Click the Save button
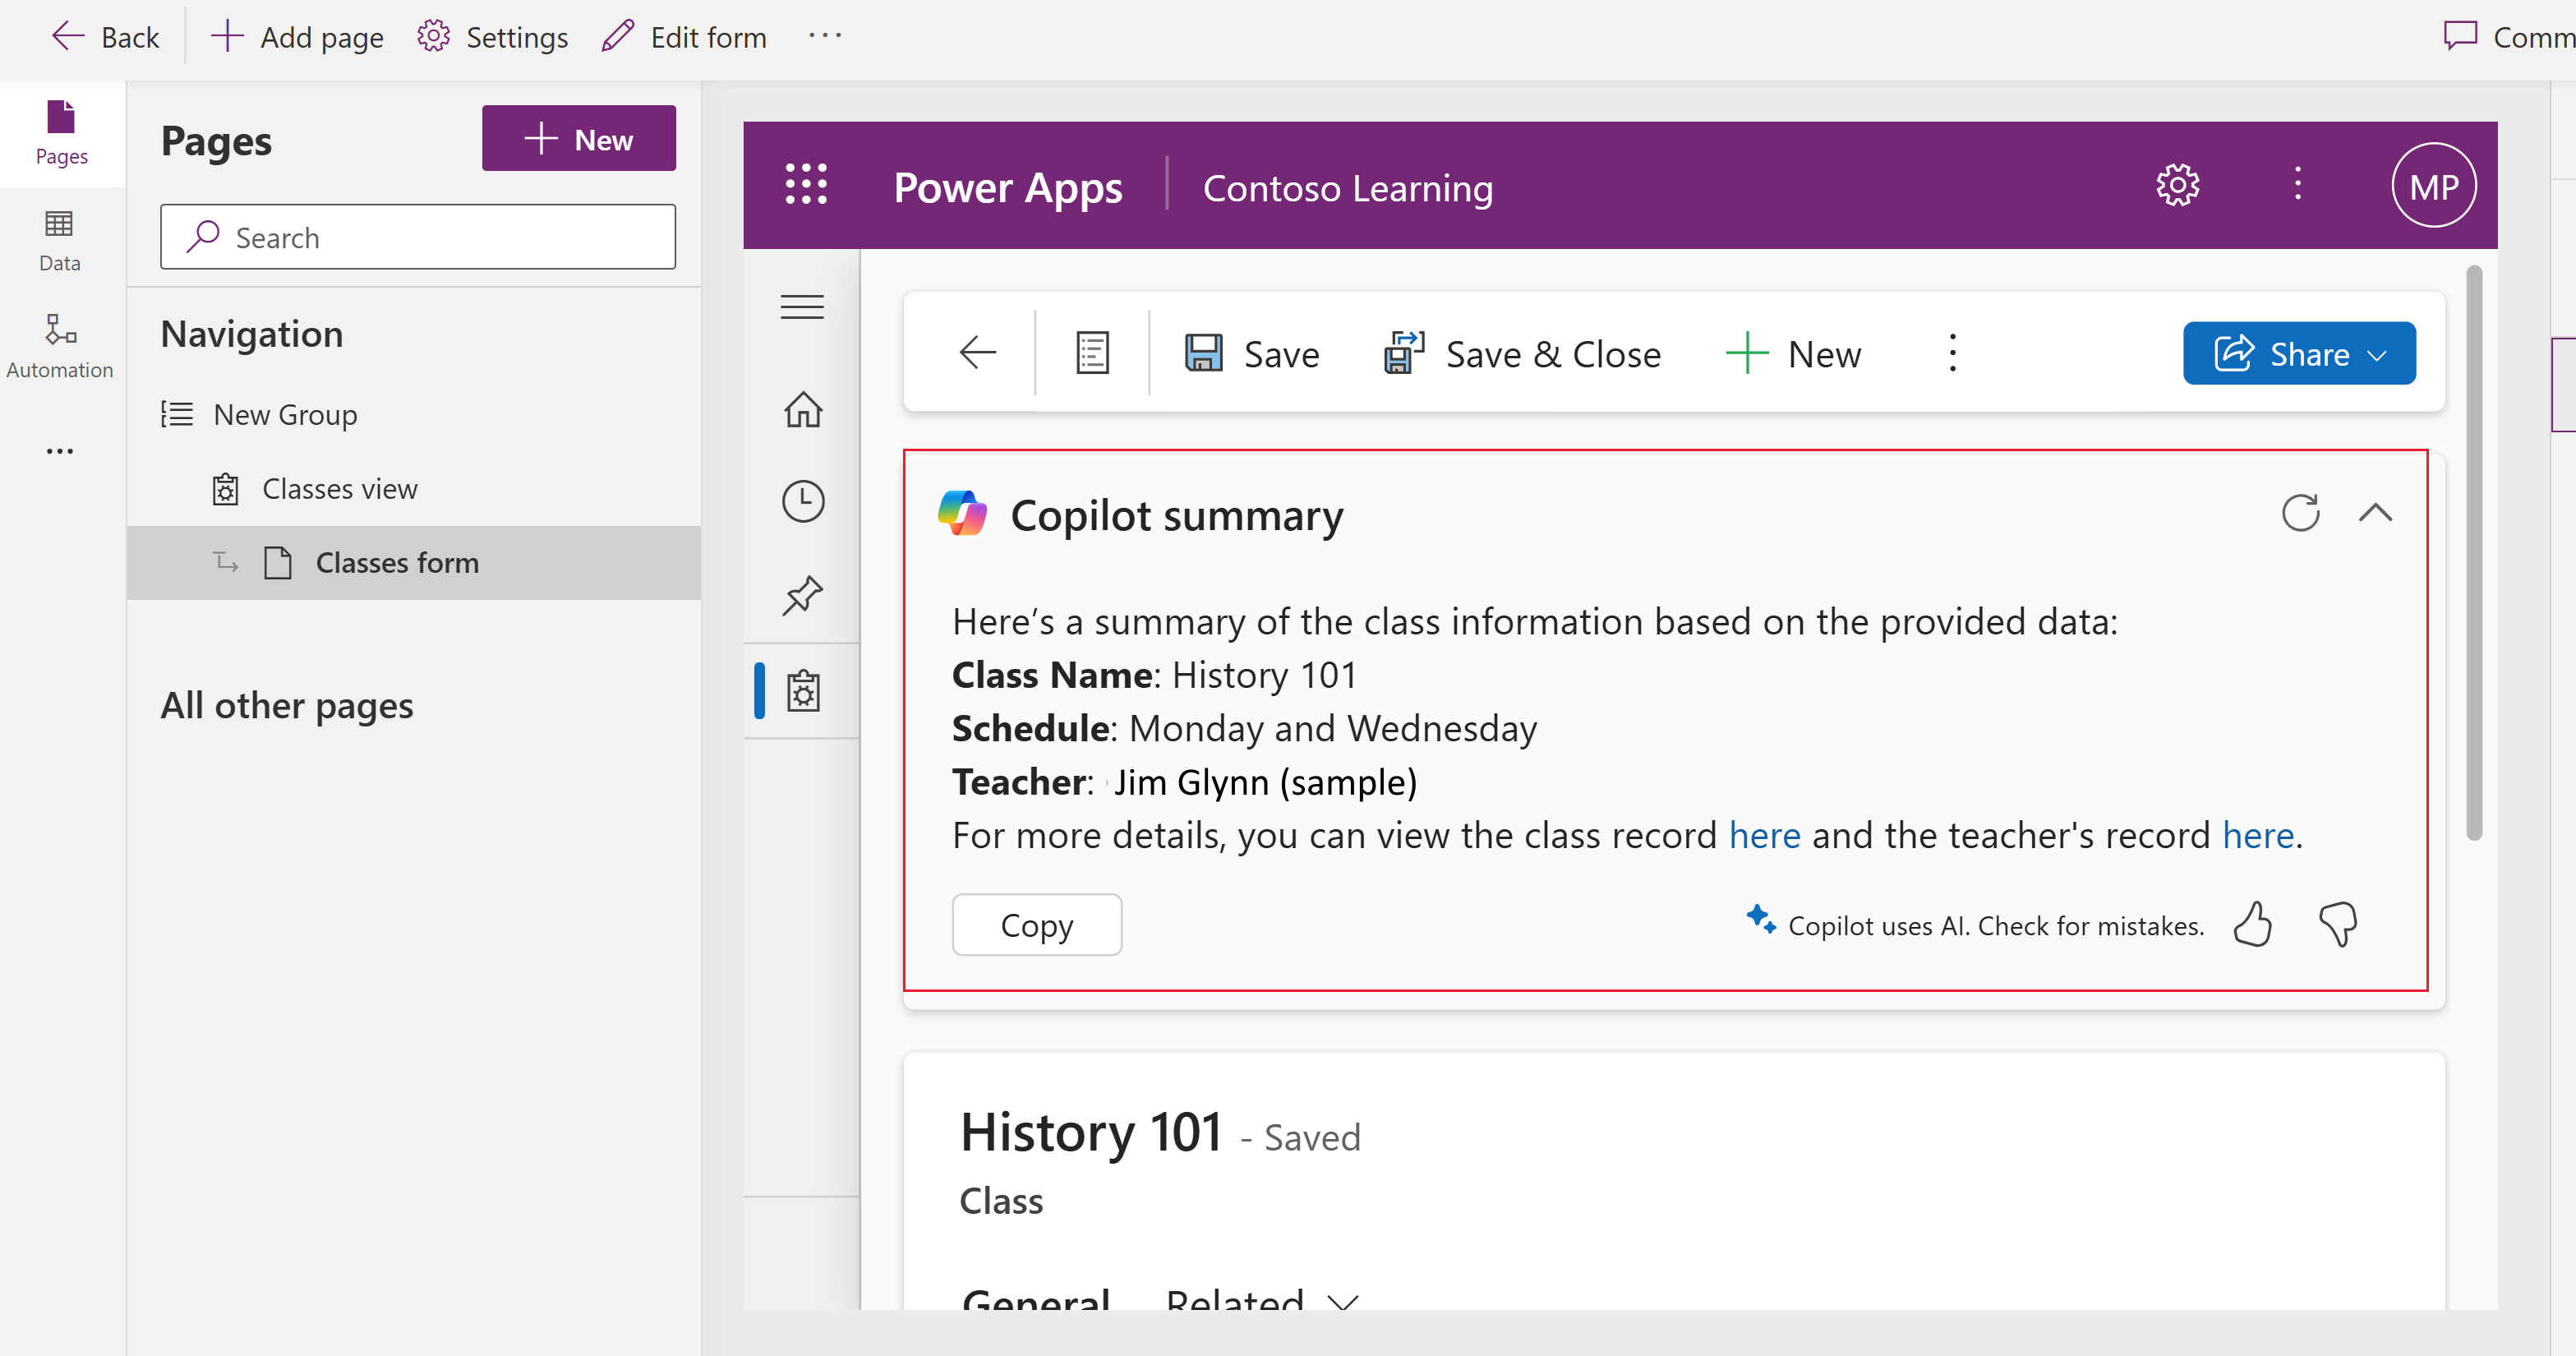 point(1251,353)
